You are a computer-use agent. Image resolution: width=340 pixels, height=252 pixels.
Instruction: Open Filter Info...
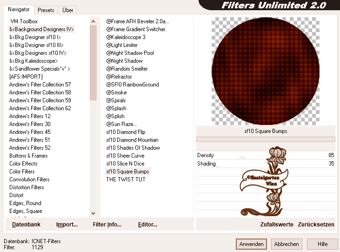pyautogui.click(x=107, y=225)
